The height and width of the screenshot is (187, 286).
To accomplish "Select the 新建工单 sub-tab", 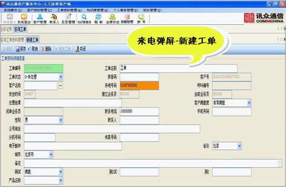I will [33, 40].
